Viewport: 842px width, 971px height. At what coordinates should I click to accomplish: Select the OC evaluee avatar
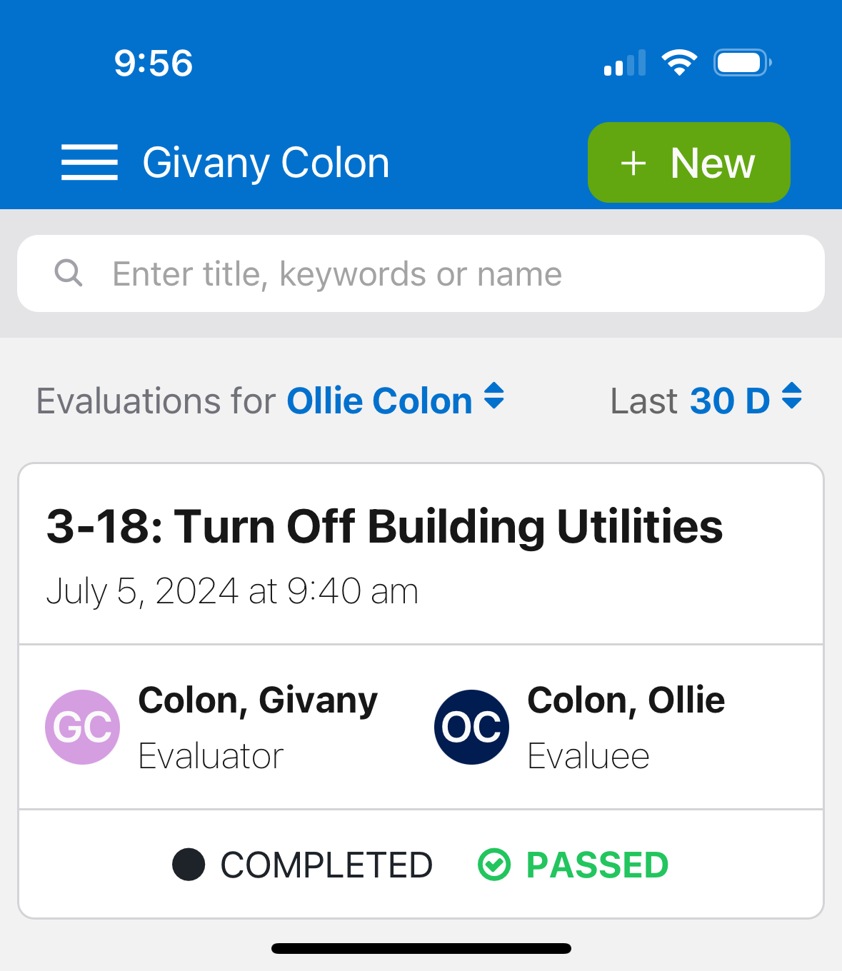(x=471, y=727)
